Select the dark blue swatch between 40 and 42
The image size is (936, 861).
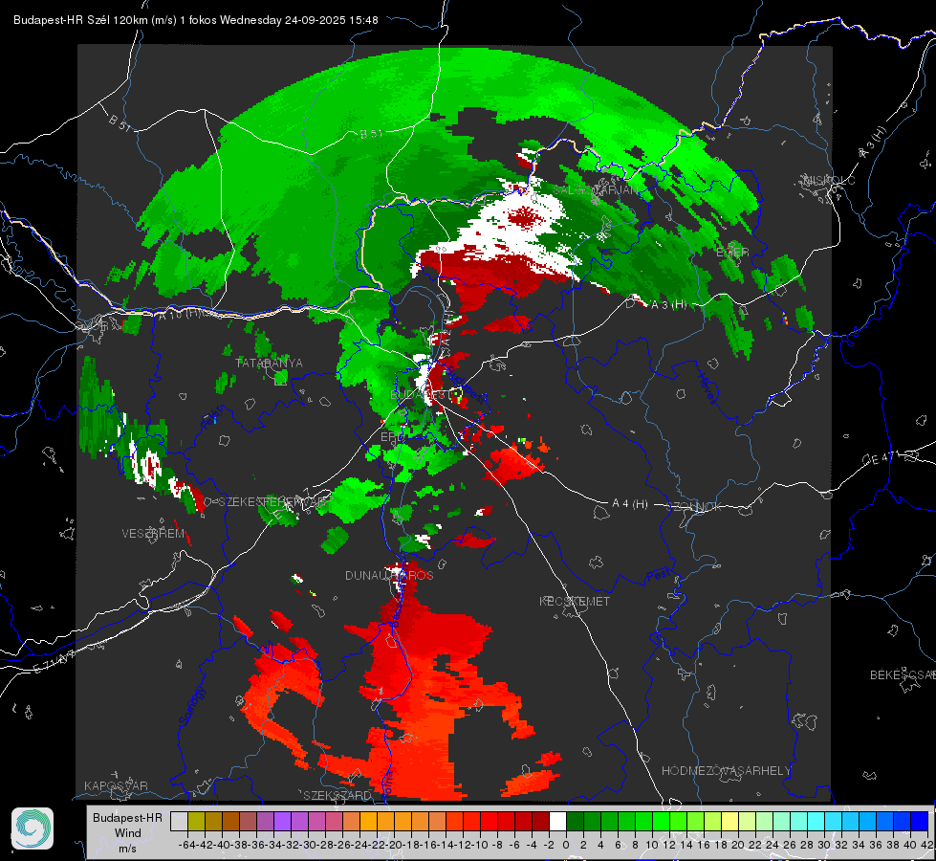point(920,821)
